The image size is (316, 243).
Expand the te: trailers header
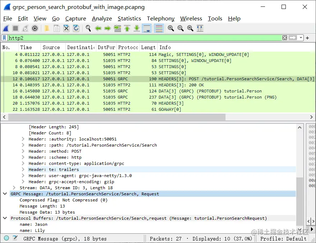tap(23, 170)
